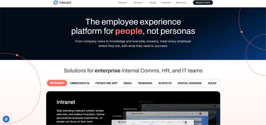Screen dimensions: 266x125
Task: Click the Interact logo icon
Action: 56,3
